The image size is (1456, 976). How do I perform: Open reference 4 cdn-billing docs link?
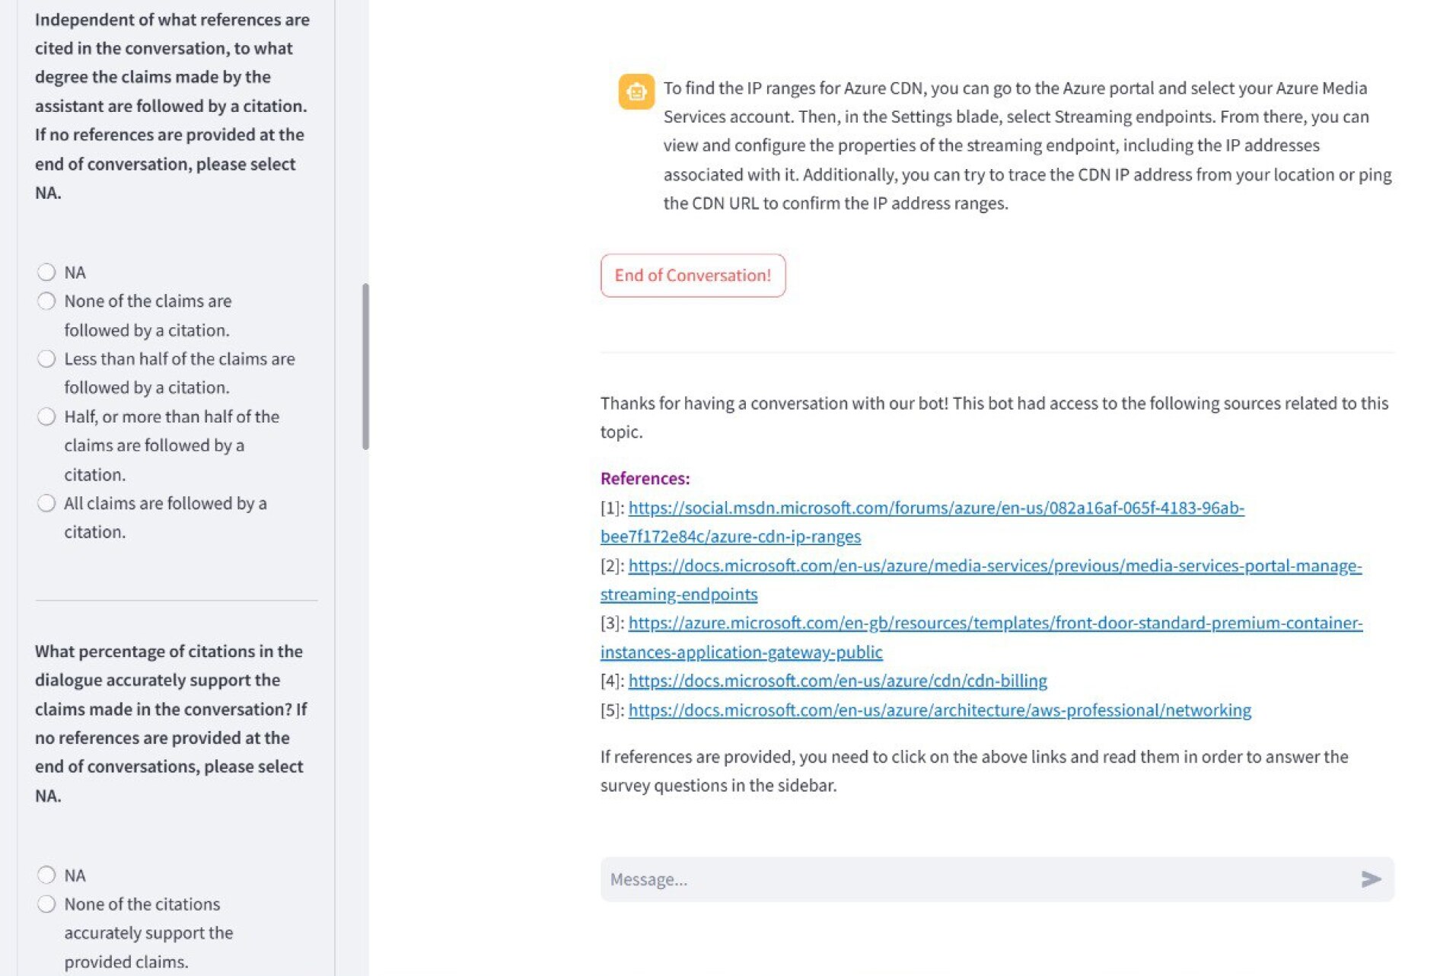(x=837, y=681)
